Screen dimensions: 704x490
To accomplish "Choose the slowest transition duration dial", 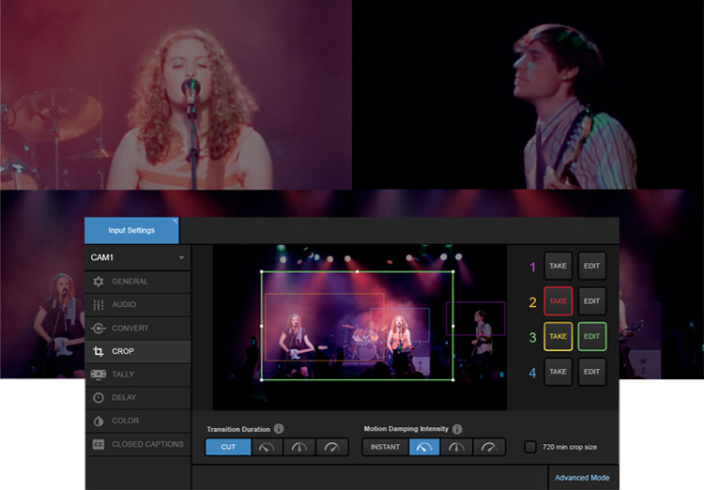I will pyautogui.click(x=330, y=447).
